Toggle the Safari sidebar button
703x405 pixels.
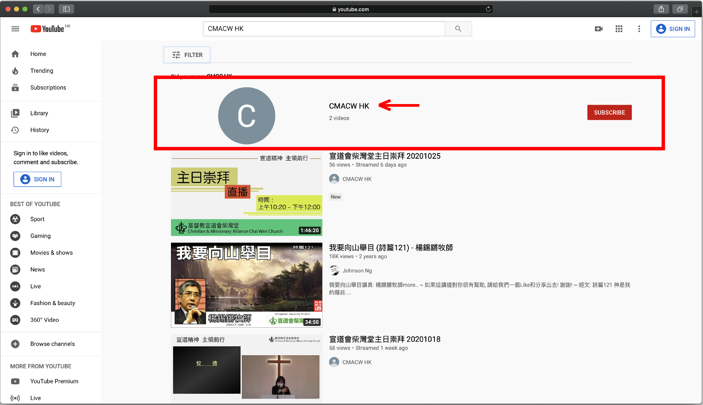tap(66, 9)
